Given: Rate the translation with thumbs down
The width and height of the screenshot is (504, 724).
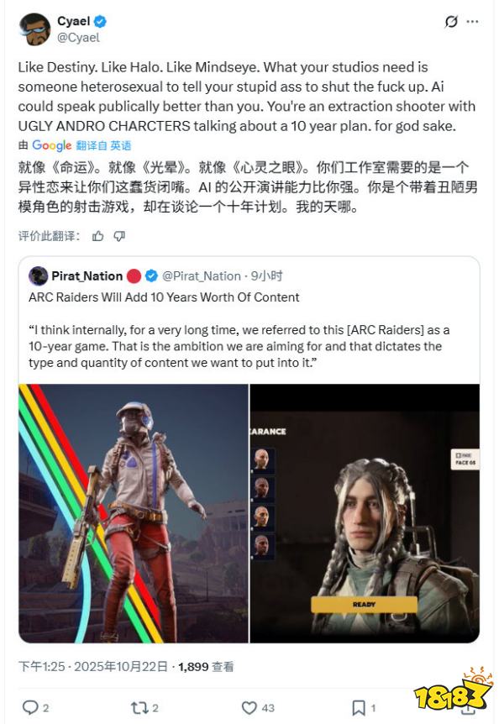Looking at the screenshot, I should click(119, 236).
